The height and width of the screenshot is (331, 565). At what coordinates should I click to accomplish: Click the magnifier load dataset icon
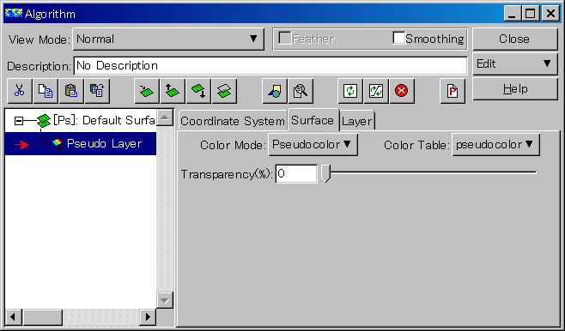pos(301,91)
